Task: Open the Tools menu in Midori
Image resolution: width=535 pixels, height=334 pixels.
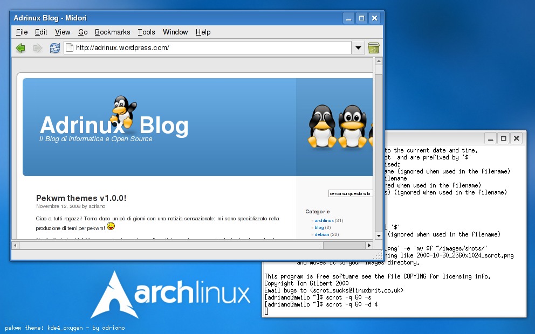Action: pyautogui.click(x=146, y=32)
